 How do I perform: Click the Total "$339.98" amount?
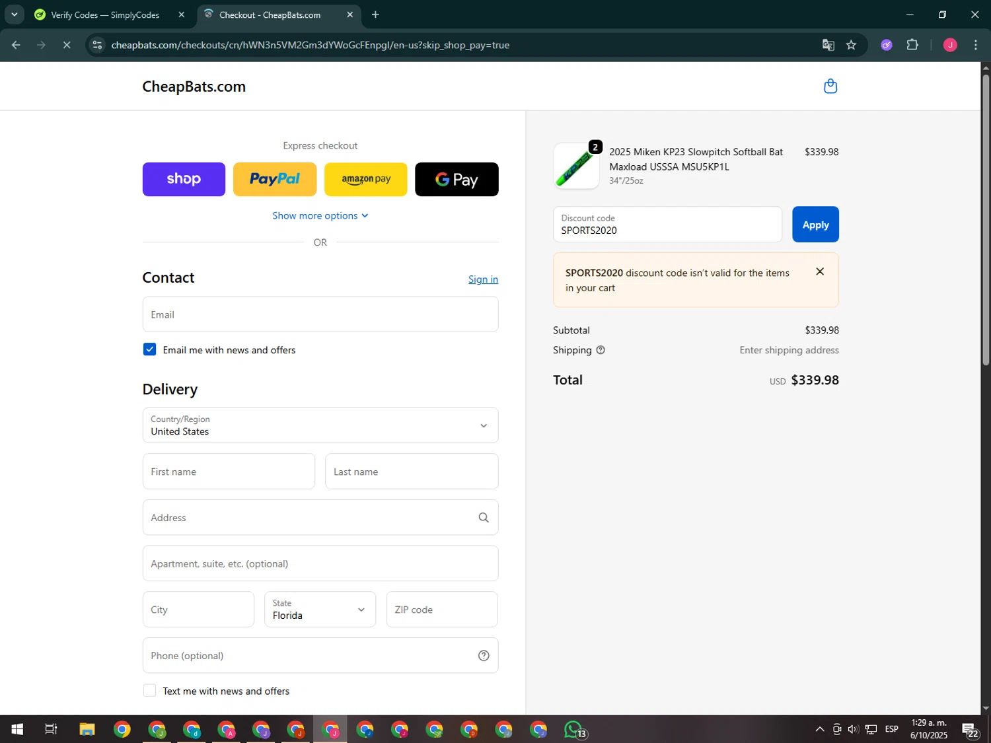coord(815,380)
